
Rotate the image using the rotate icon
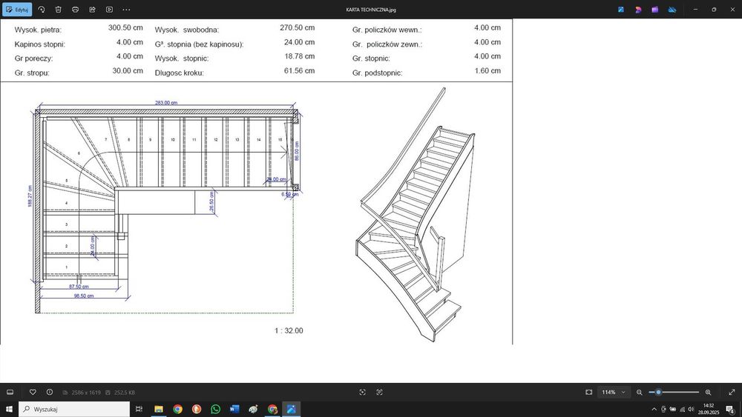41,10
